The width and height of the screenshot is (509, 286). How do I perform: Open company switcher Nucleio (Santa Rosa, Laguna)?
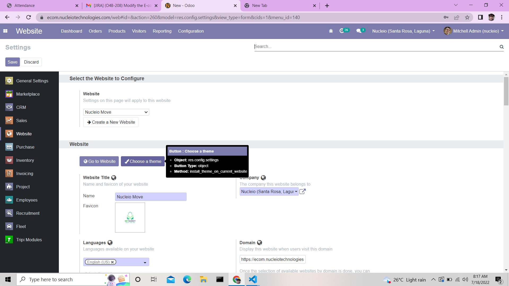click(403, 31)
